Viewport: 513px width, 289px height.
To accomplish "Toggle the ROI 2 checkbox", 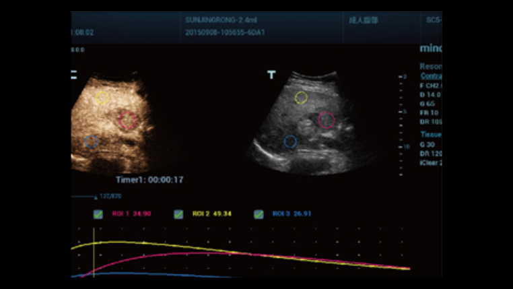I will coord(178,214).
